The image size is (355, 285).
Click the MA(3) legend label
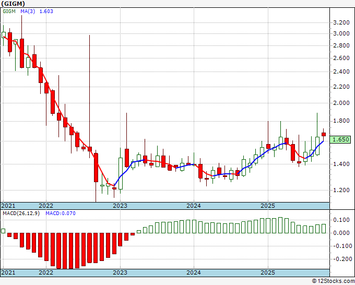(28, 11)
